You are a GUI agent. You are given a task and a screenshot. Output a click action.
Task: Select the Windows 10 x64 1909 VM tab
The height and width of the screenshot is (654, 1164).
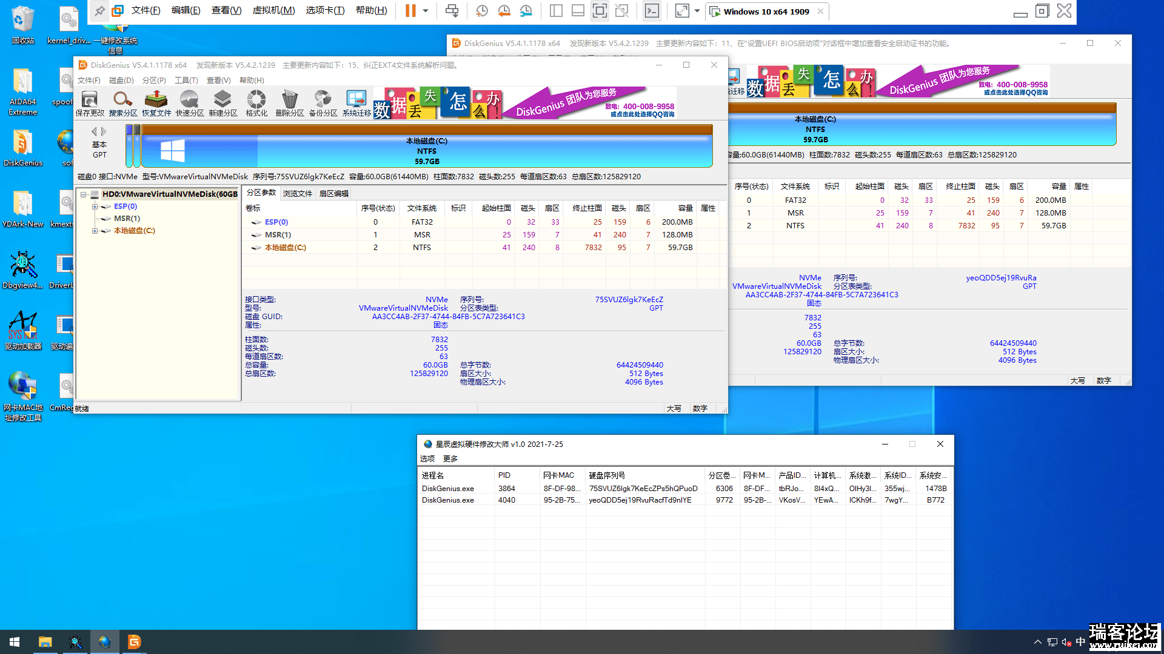[767, 11]
